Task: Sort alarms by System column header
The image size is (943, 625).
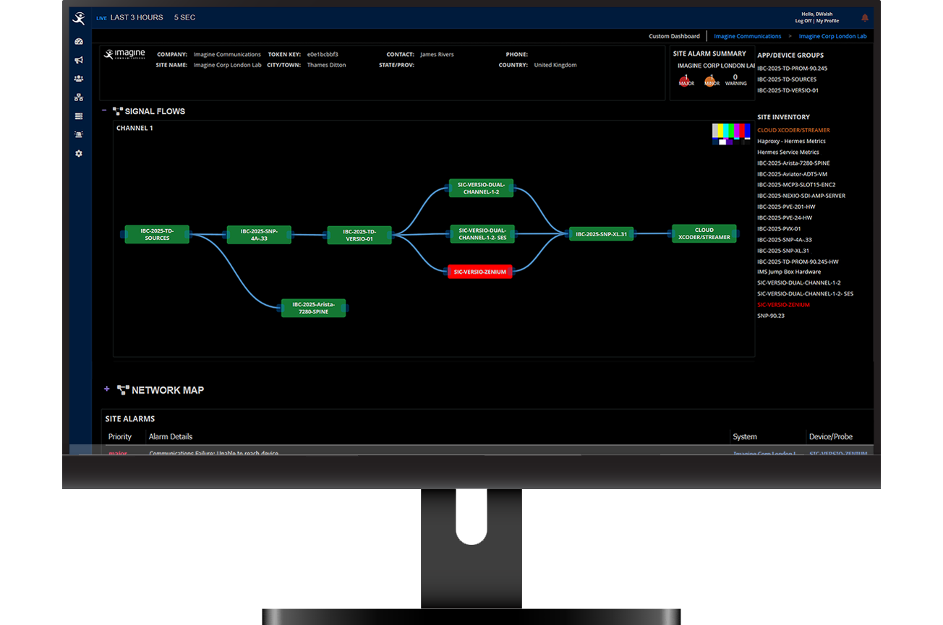Action: (x=745, y=436)
